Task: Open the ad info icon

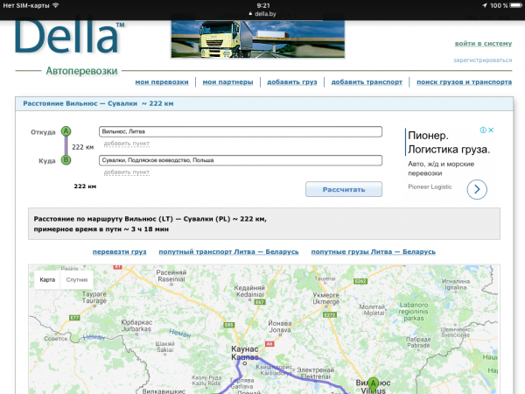Action: click(483, 130)
